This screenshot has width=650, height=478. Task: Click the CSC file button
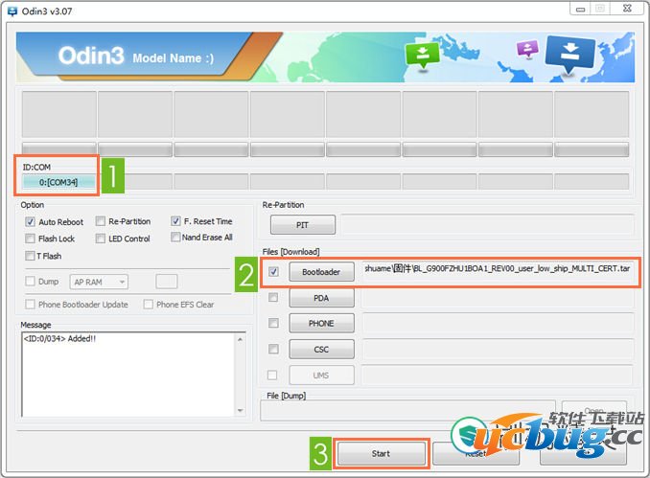click(x=321, y=350)
